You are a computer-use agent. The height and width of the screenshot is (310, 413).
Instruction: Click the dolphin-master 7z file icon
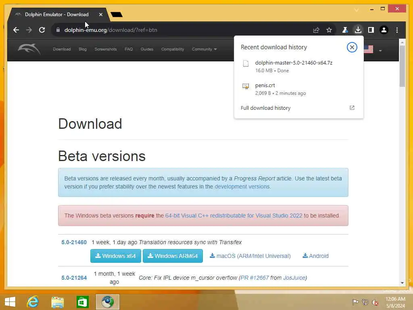pyautogui.click(x=246, y=63)
